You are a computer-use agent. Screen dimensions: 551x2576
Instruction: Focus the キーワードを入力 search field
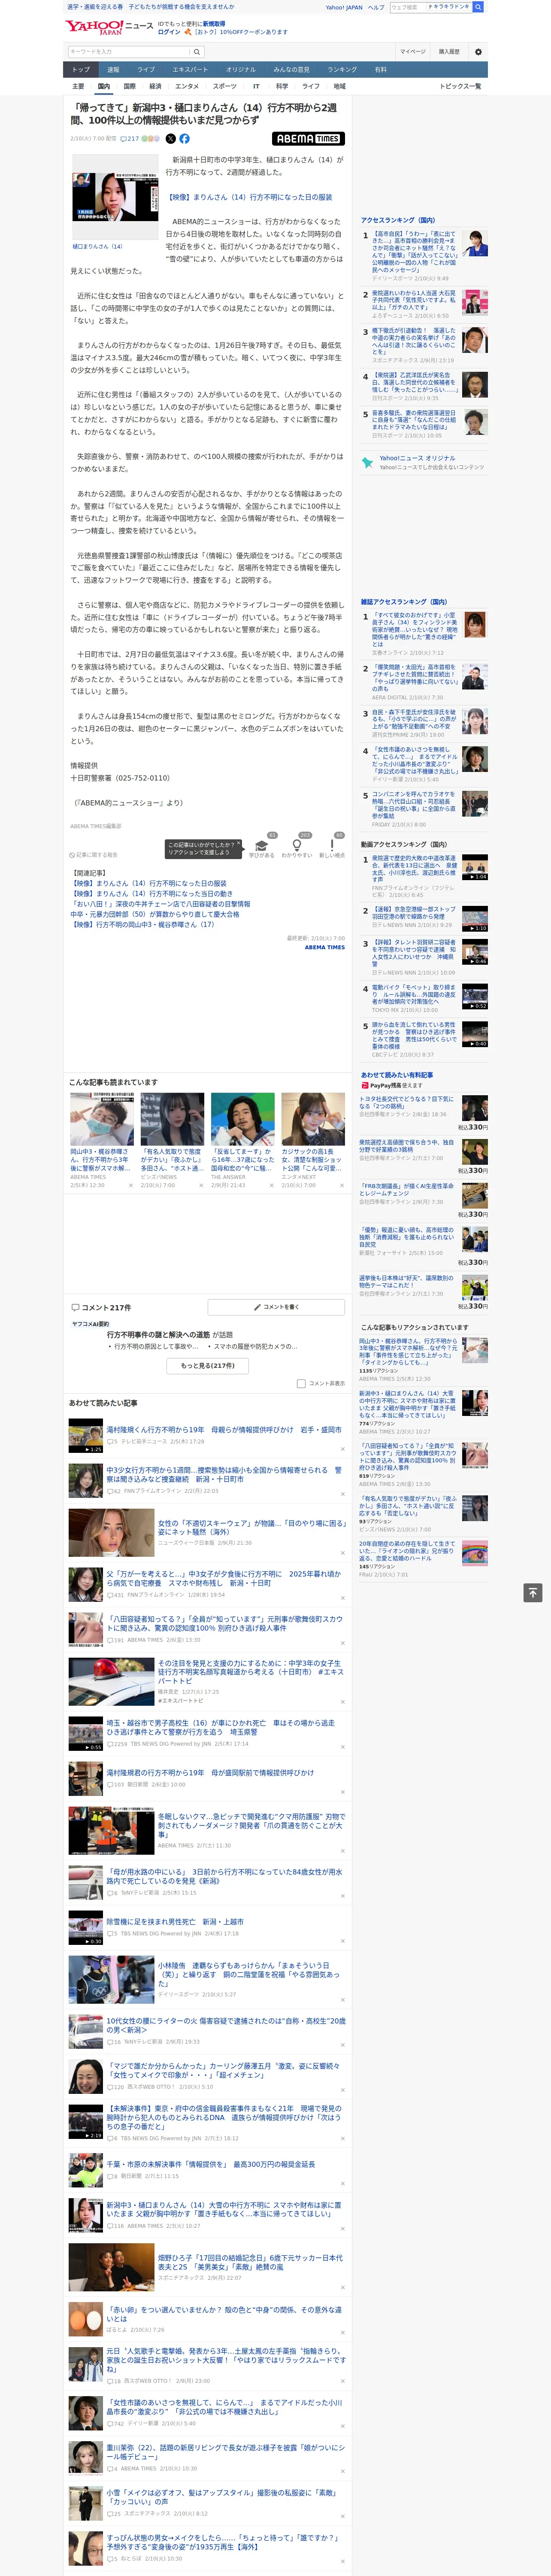click(128, 51)
